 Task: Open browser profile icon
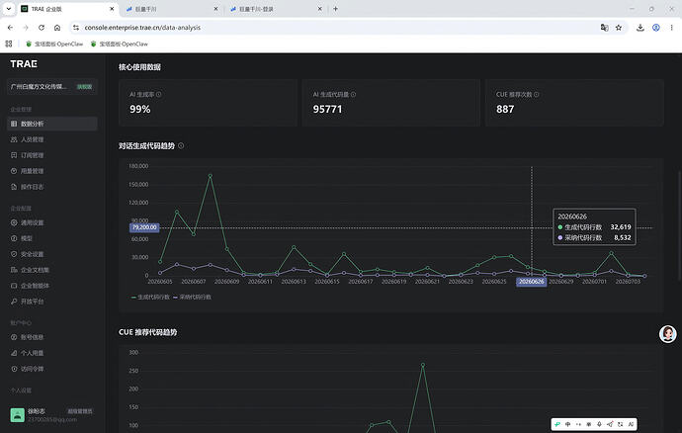tap(656, 28)
